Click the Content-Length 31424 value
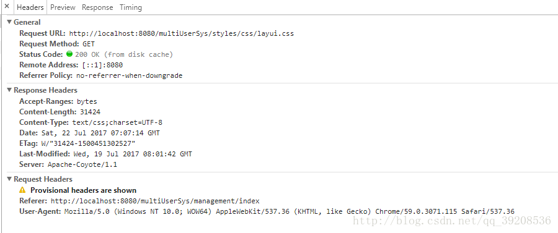The width and height of the screenshot is (558, 233). pyautogui.click(x=90, y=112)
